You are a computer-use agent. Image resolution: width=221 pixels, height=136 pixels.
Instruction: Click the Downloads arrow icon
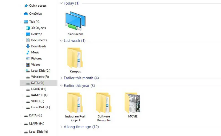click(28, 46)
